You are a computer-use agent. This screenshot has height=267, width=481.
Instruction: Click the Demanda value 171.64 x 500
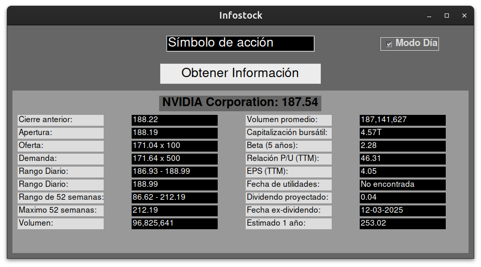pyautogui.click(x=174, y=159)
